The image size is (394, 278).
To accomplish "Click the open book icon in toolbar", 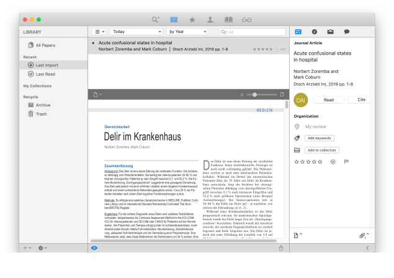I will click(228, 19).
